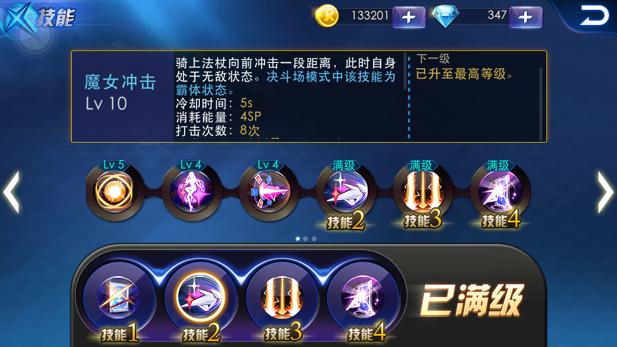Viewport: 617px width, 347px height.
Task: Select the Lv 4 purple witch silhouette skill
Action: tap(192, 191)
